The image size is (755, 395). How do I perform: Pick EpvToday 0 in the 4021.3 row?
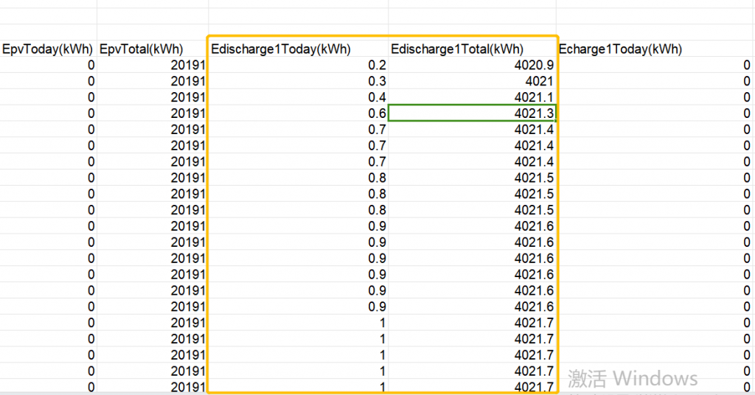(x=48, y=113)
